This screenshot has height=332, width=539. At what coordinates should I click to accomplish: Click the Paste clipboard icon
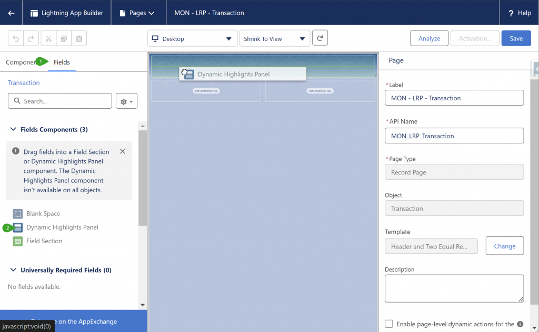tap(79, 38)
